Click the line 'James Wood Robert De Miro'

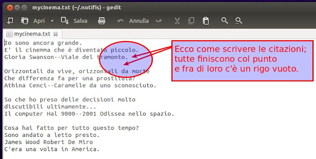coord(49,142)
